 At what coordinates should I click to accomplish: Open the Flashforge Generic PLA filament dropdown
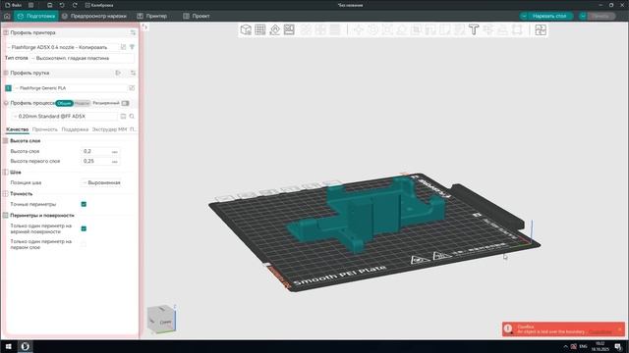[x=70, y=88]
